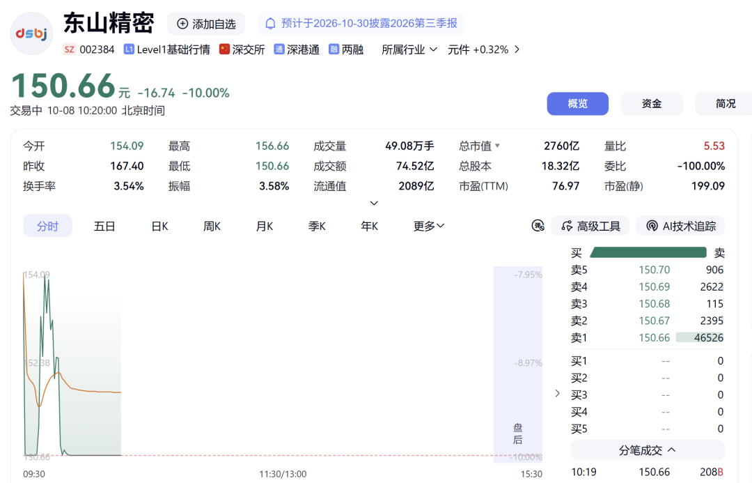Click the stock code 002384

click(97, 49)
